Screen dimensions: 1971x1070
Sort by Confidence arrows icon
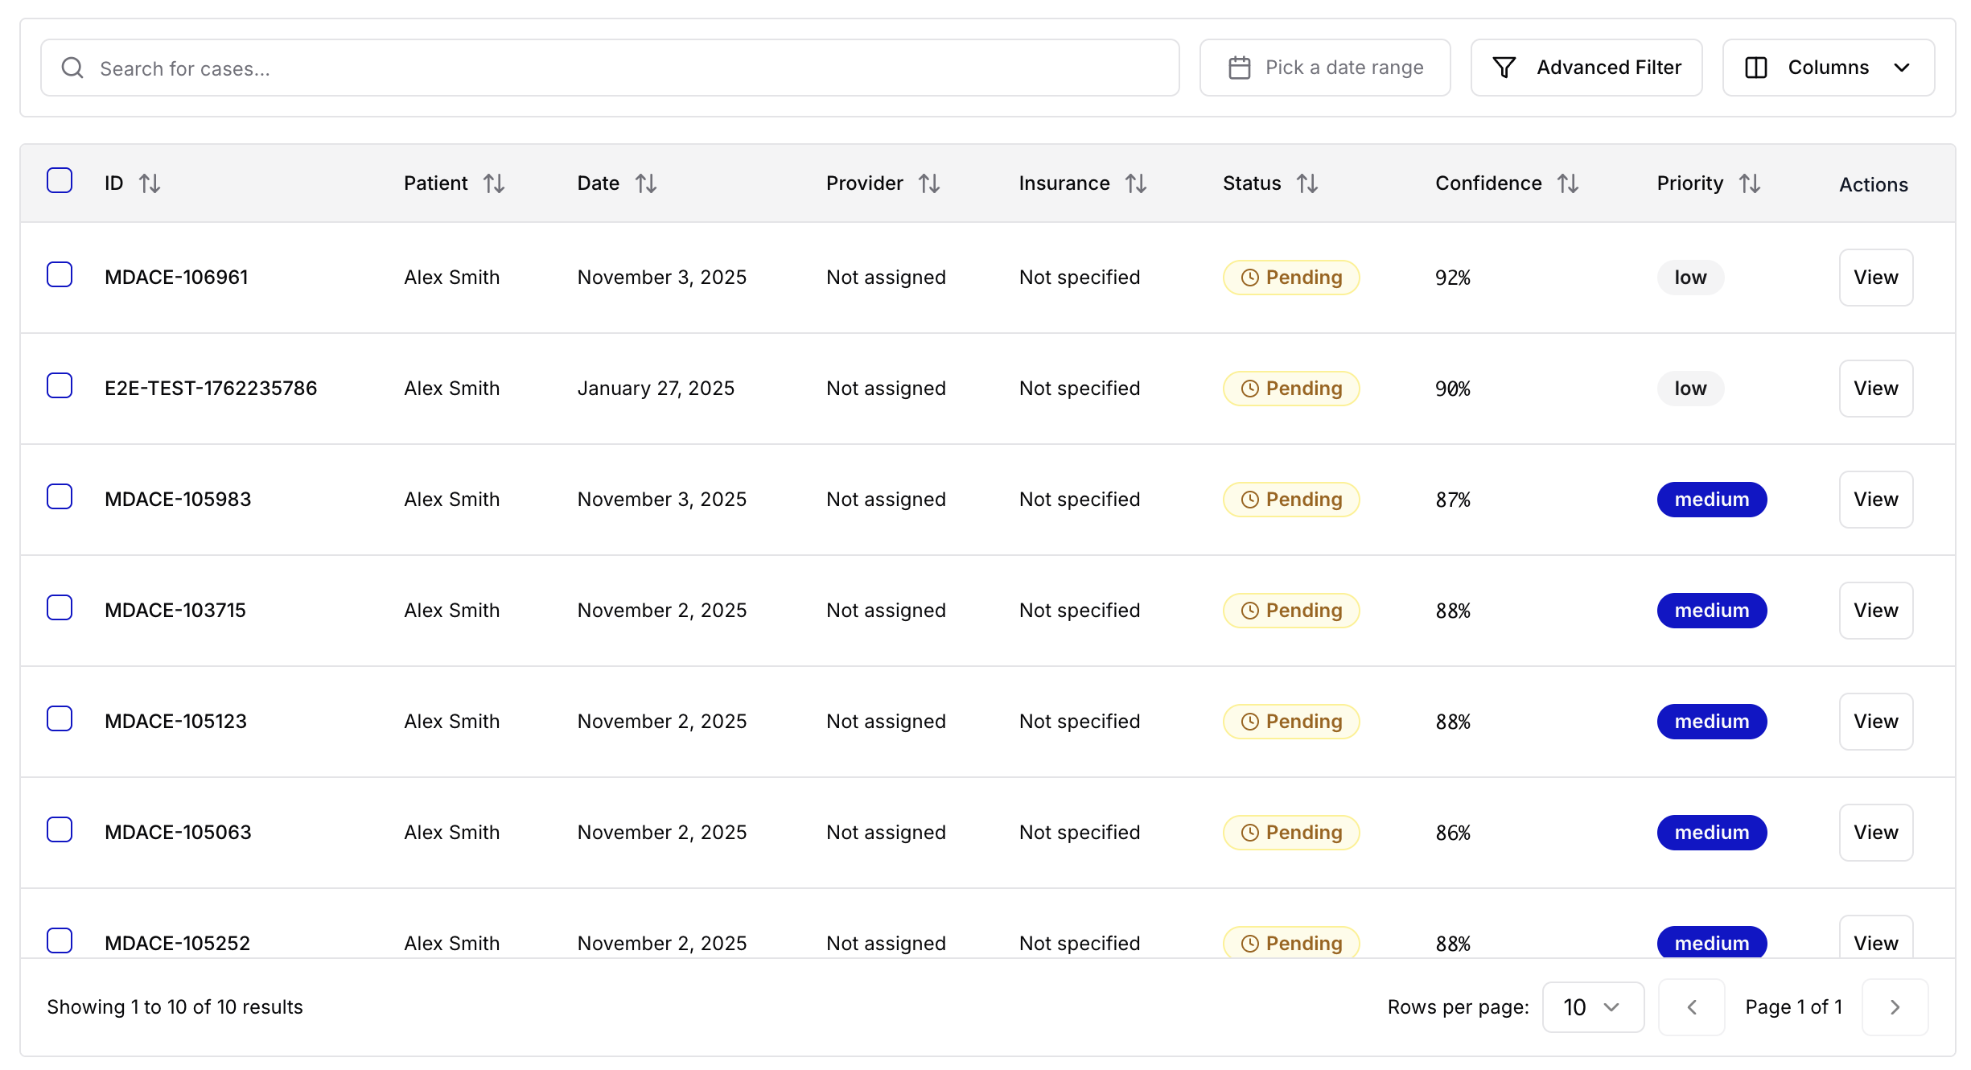coord(1568,183)
